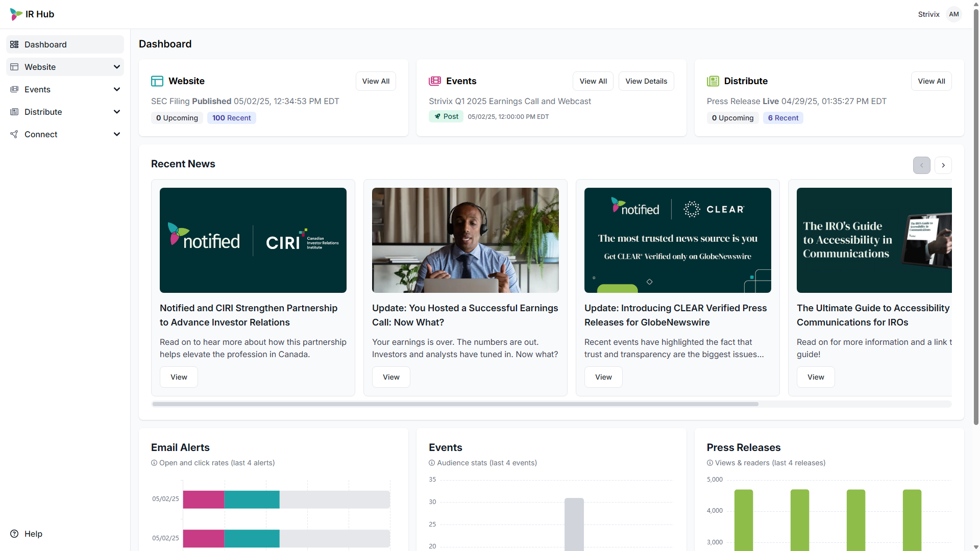Viewport: 980px width, 551px height.
Task: Click the info icon next to Audience stats
Action: pyautogui.click(x=432, y=463)
